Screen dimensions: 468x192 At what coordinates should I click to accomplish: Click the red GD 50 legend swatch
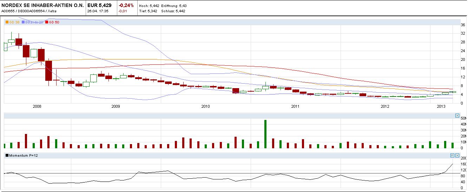click(47, 22)
